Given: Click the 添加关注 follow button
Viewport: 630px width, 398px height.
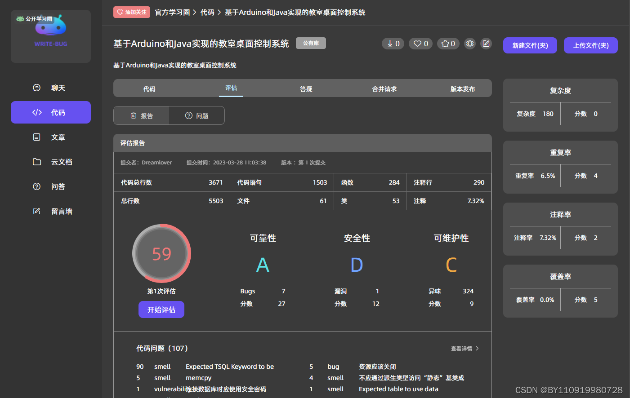Looking at the screenshot, I should 132,12.
